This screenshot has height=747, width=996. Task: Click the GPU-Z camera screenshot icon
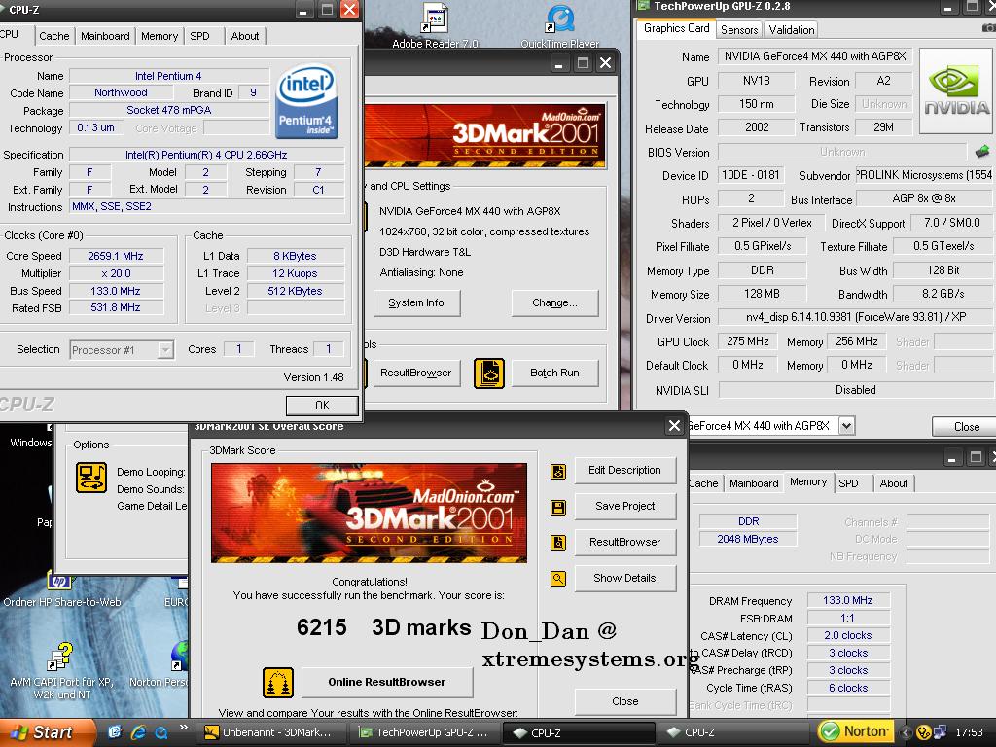coord(989,28)
